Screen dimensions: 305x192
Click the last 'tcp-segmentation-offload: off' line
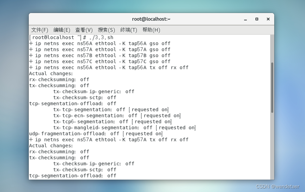click(73, 176)
